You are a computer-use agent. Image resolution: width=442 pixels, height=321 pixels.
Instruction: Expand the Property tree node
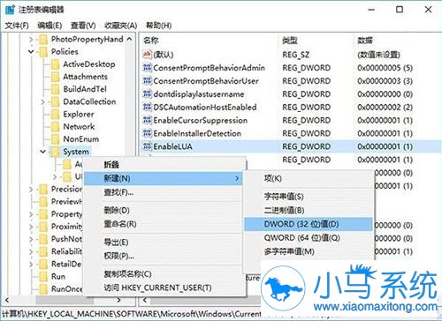pyautogui.click(x=31, y=214)
